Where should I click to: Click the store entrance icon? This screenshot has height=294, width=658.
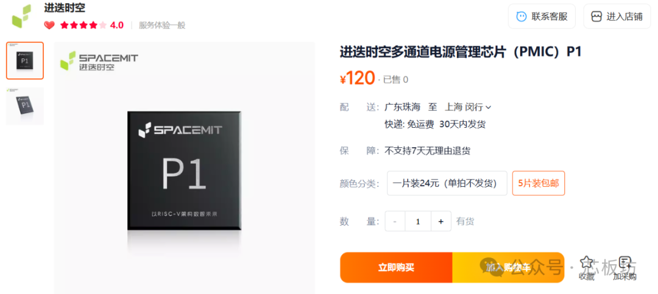click(596, 16)
